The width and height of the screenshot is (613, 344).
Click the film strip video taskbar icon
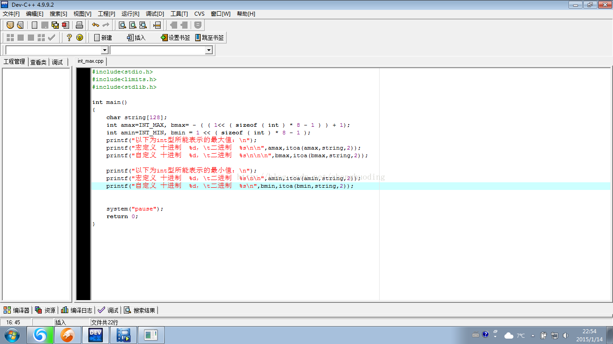coord(123,335)
